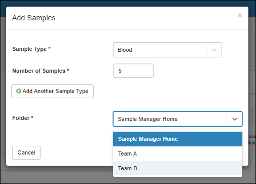
Task: Click partially hidden Status text behind dialog
Action: click(252, 143)
